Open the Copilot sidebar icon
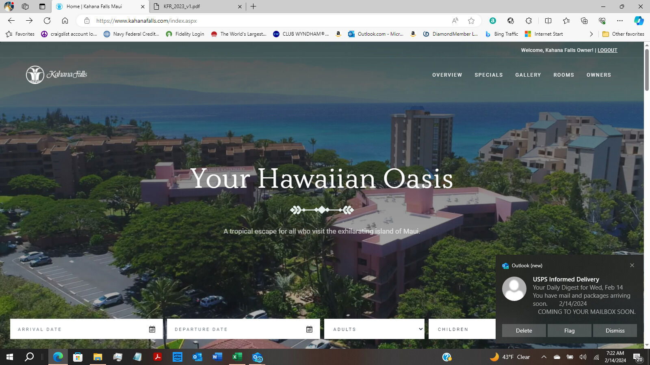This screenshot has height=365, width=650. point(639,21)
